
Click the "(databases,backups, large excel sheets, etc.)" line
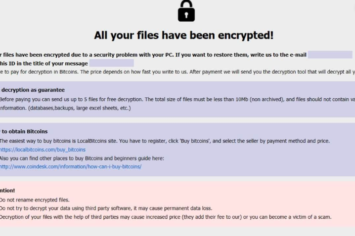coord(65,108)
